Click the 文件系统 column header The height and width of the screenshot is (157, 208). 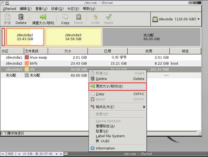click(36, 51)
